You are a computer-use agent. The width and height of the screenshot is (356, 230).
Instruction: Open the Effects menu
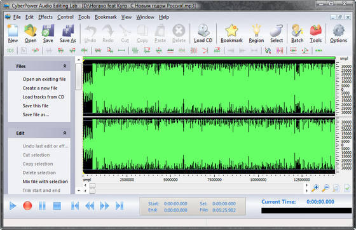point(45,17)
